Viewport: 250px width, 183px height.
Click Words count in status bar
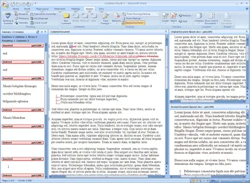(x=25, y=181)
